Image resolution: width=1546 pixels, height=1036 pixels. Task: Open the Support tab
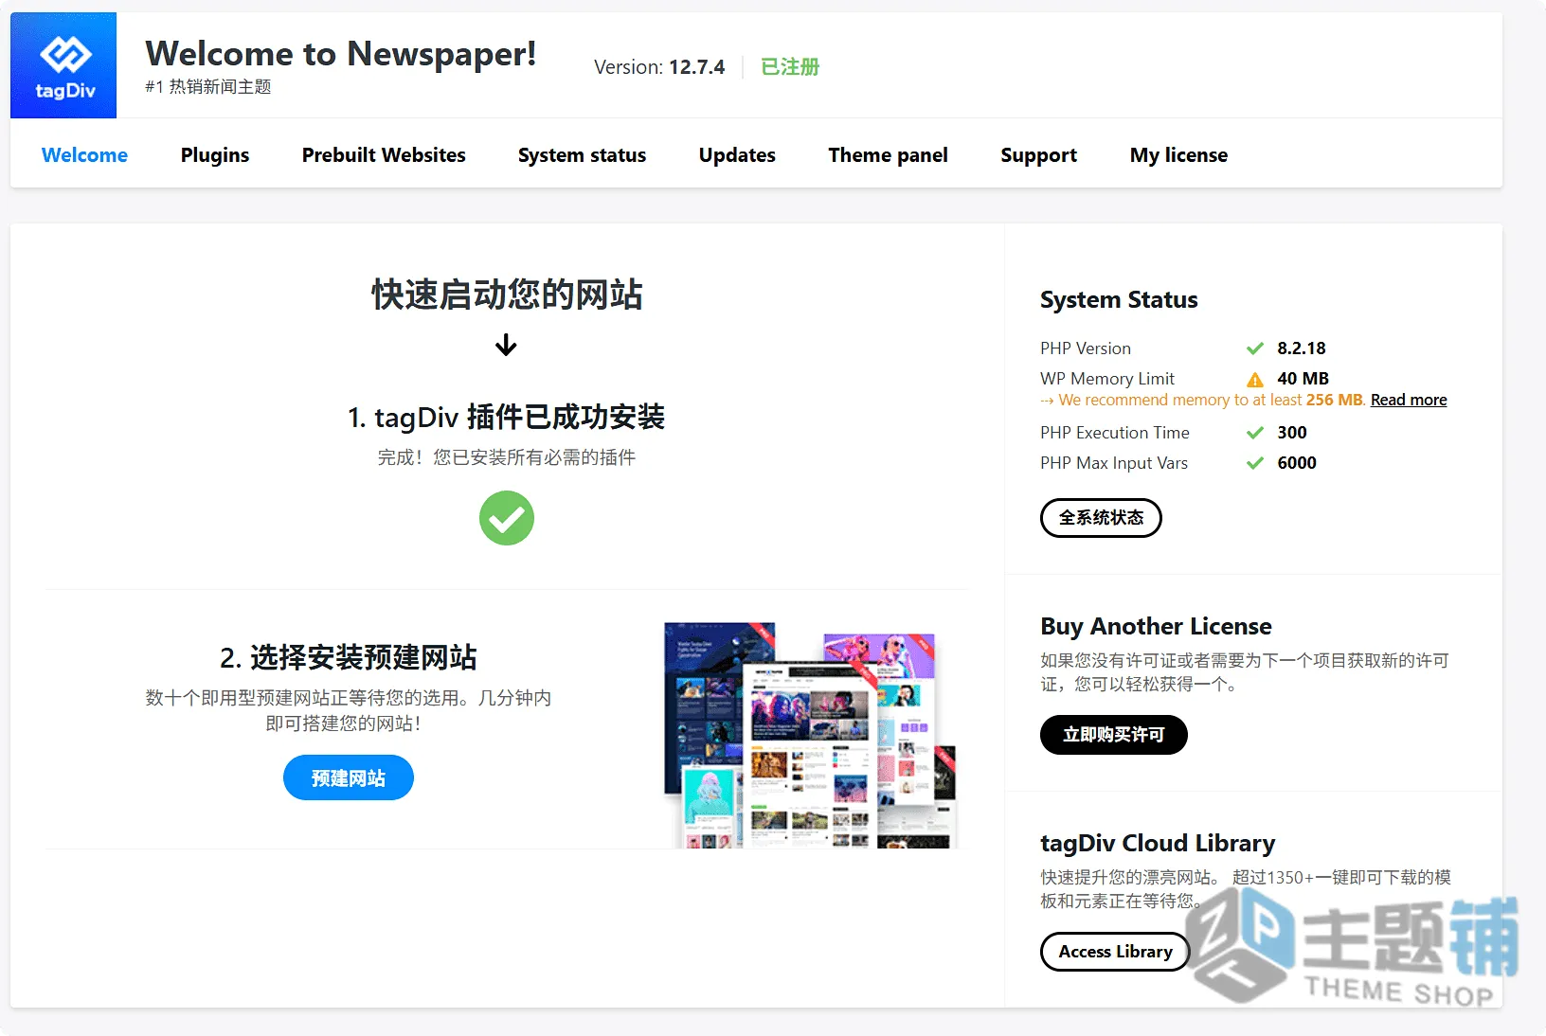[x=1038, y=155]
